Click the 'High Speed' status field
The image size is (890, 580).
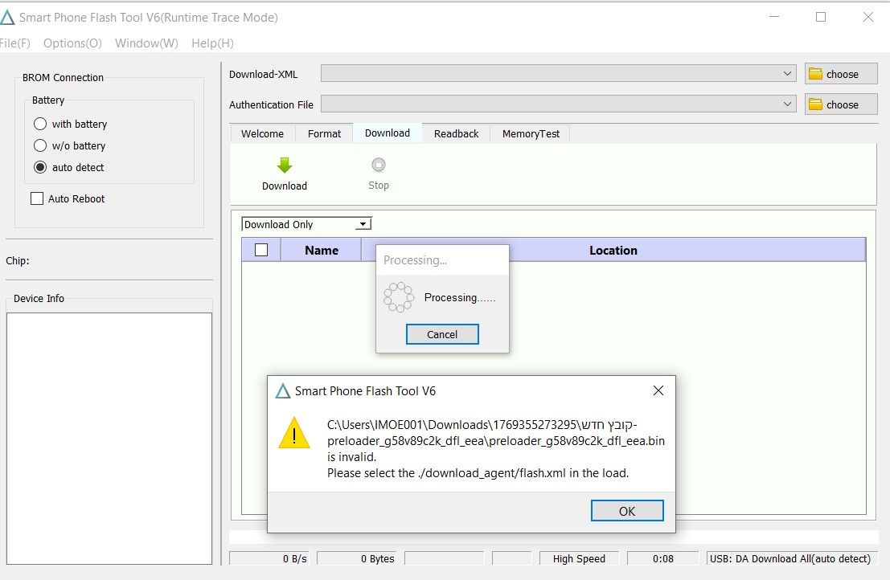click(x=579, y=558)
